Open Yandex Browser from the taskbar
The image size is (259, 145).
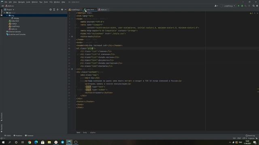56,142
